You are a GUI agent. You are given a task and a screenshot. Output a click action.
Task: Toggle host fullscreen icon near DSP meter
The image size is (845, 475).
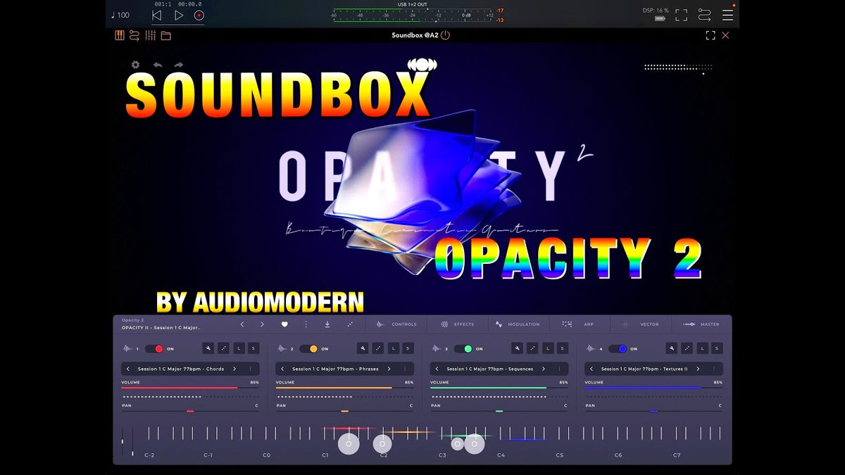click(x=681, y=15)
